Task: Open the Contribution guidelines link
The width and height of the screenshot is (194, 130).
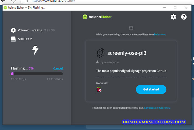Action: pyautogui.click(x=157, y=108)
